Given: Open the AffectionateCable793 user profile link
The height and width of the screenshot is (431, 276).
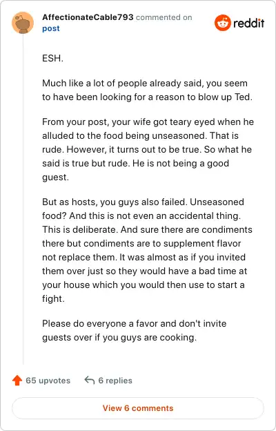Looking at the screenshot, I should pyautogui.click(x=88, y=17).
